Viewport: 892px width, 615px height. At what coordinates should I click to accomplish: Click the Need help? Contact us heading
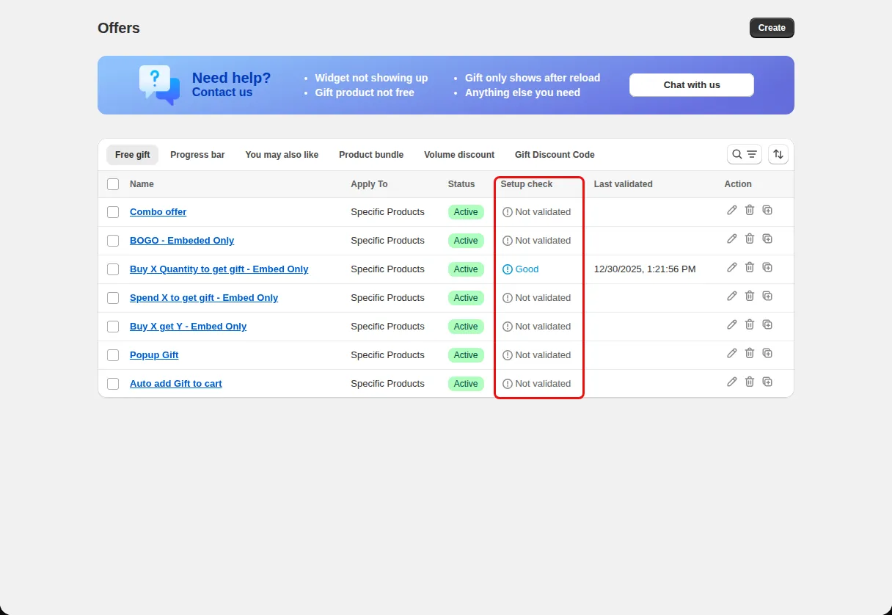pyautogui.click(x=231, y=84)
